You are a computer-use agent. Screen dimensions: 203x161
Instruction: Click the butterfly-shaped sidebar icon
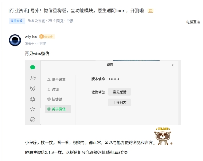click(33, 89)
